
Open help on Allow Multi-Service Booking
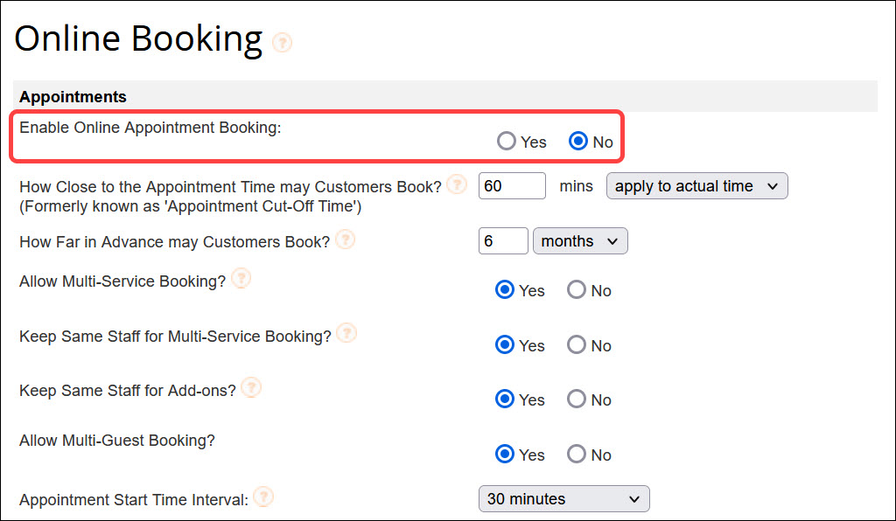pos(240,278)
